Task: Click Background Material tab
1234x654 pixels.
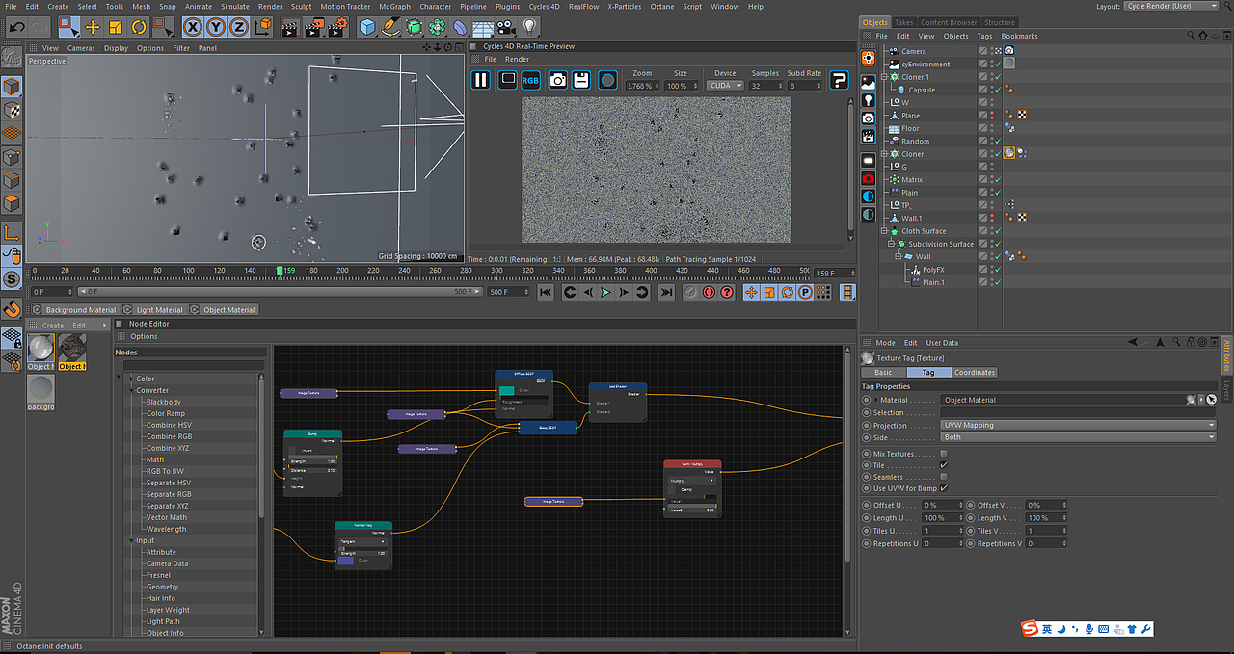Action: click(x=75, y=310)
